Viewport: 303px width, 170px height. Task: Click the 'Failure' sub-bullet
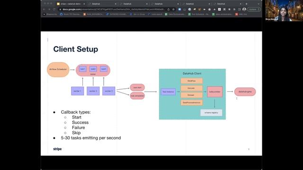[x=78, y=127]
